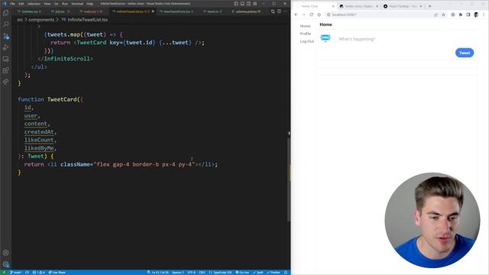Share this page from the address bar
The width and height of the screenshot is (489, 275).
coord(436,15)
